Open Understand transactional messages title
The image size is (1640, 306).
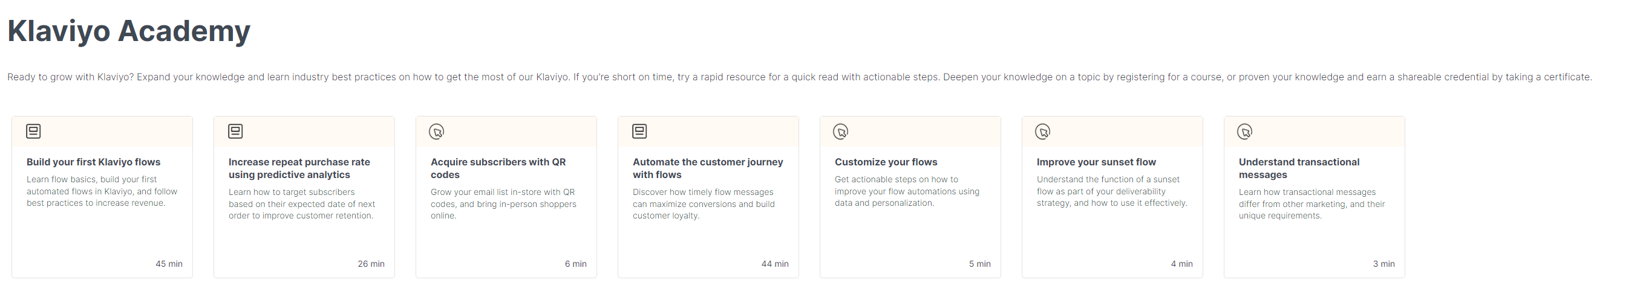(1299, 168)
